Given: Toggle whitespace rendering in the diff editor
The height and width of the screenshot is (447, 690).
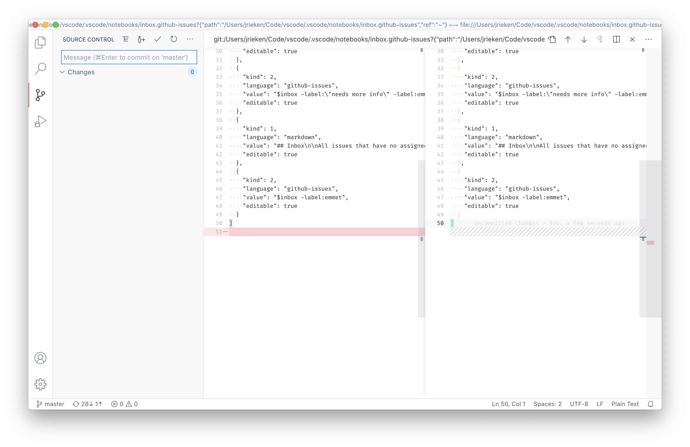Looking at the screenshot, I should (x=600, y=39).
